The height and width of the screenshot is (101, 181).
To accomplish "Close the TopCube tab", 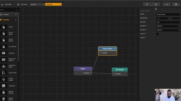I will point(60,4).
